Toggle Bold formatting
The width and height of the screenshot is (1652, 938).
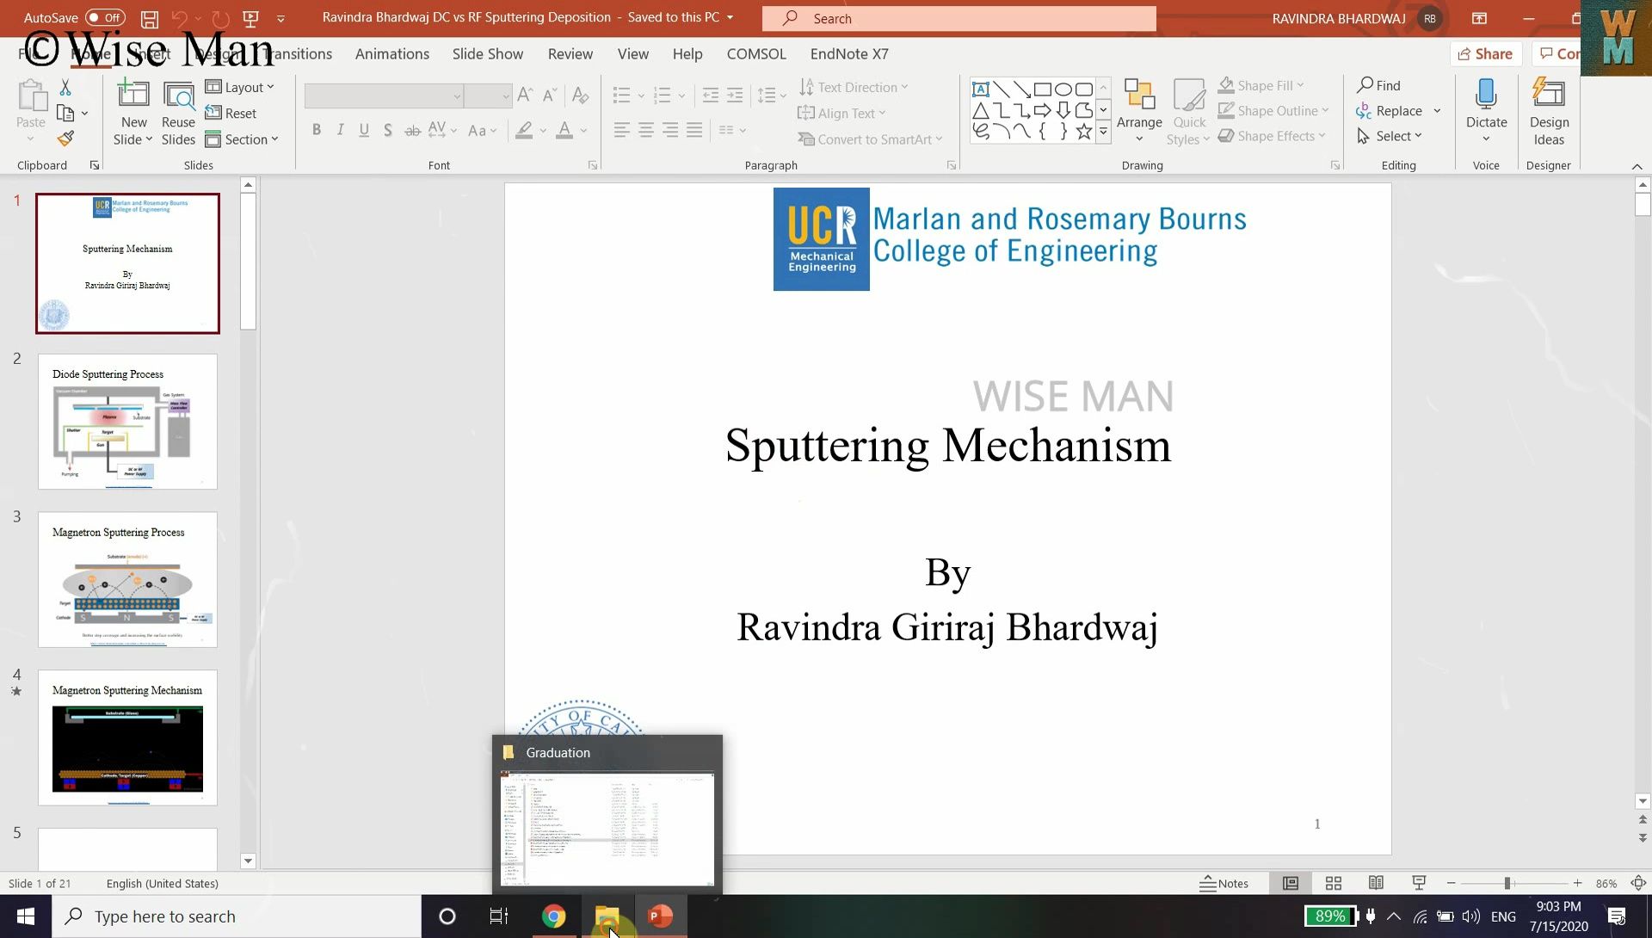pyautogui.click(x=317, y=130)
